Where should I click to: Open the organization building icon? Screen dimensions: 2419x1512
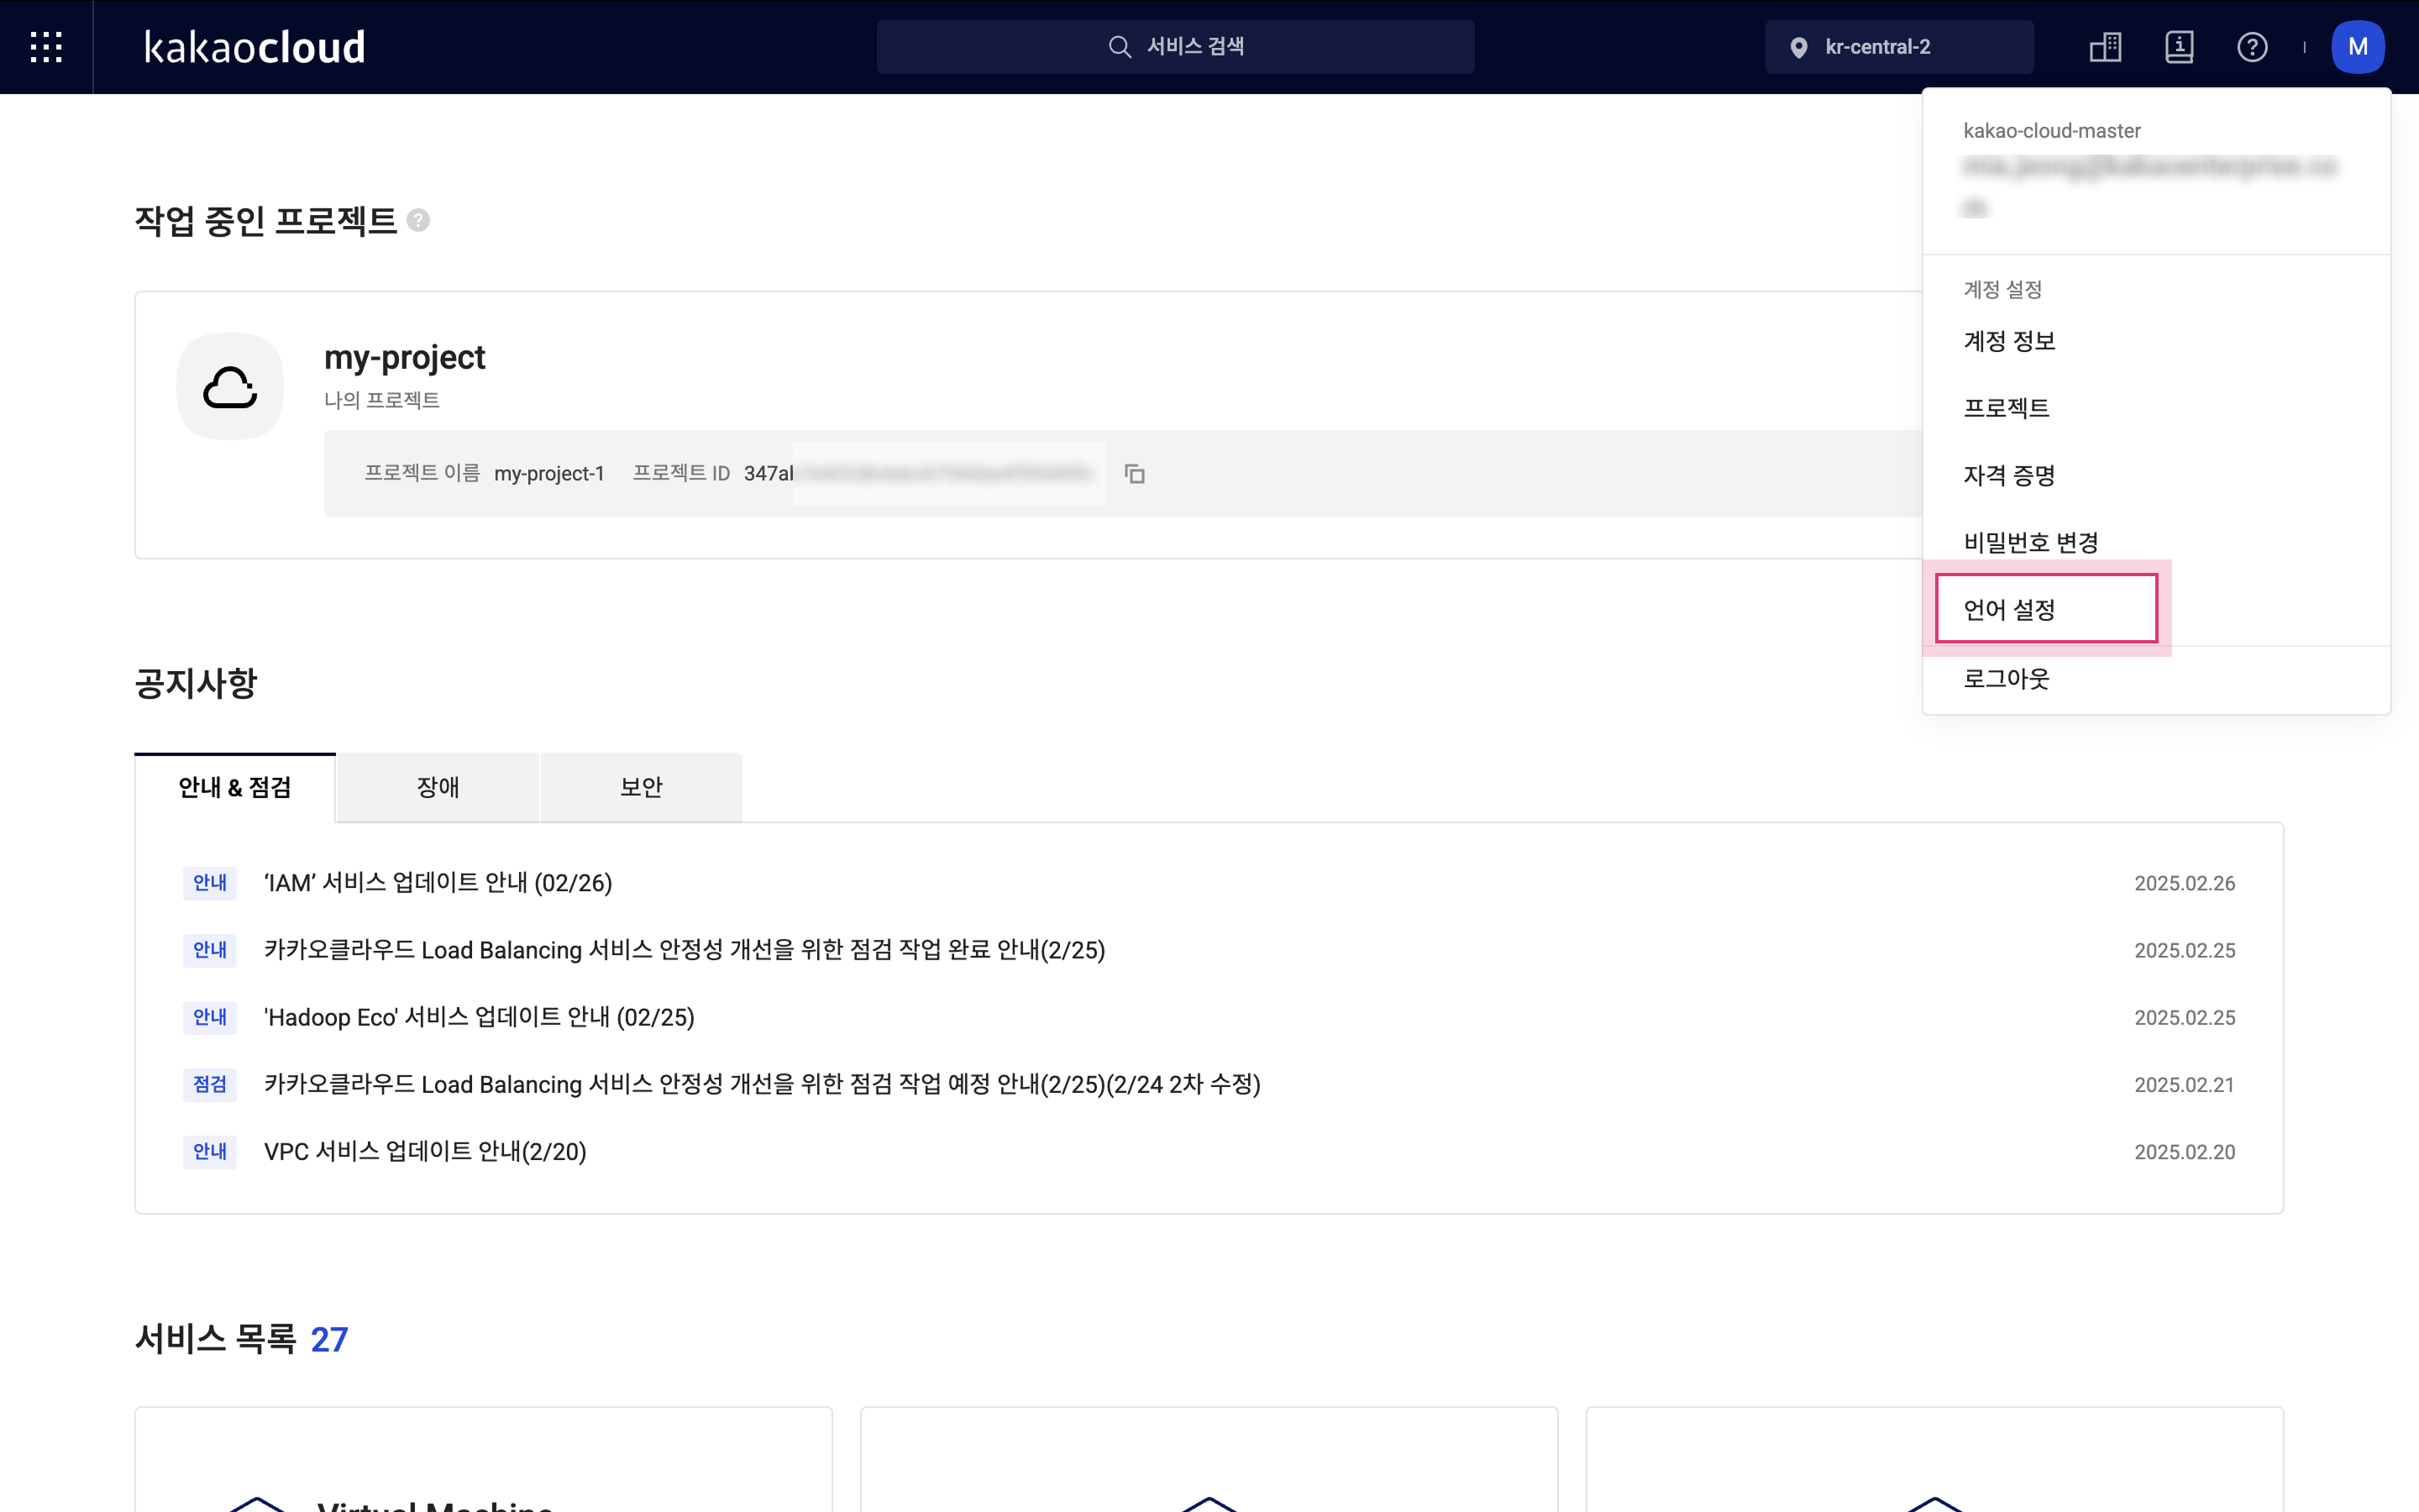pos(2105,47)
